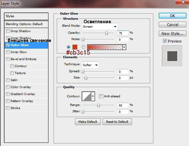Click the Spread slider handle

pyautogui.click(x=83, y=72)
